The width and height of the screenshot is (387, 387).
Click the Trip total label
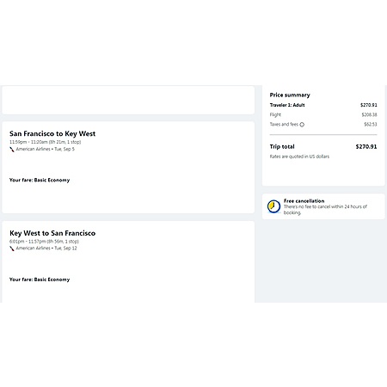click(x=282, y=146)
